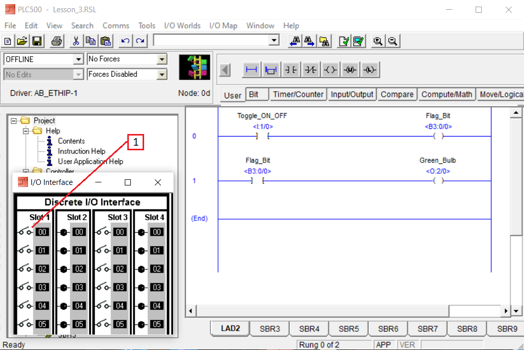The height and width of the screenshot is (350, 524).
Task: Open the Forces Disabled dropdown
Action: click(x=162, y=74)
